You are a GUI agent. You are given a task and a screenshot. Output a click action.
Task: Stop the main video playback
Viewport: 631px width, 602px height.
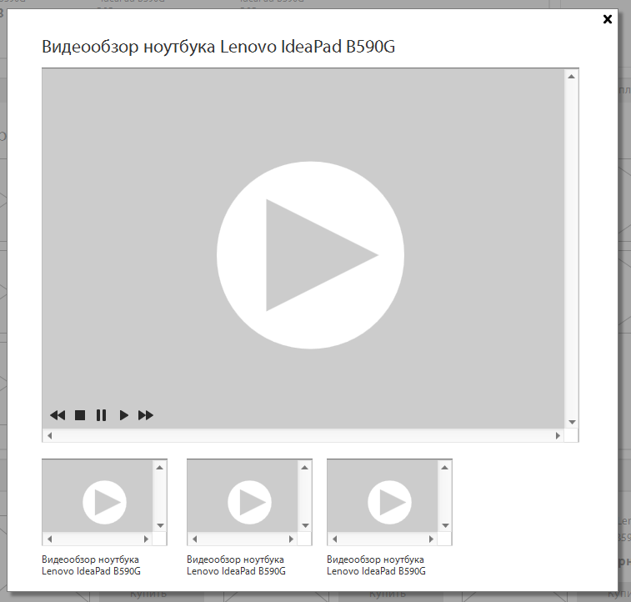point(80,415)
